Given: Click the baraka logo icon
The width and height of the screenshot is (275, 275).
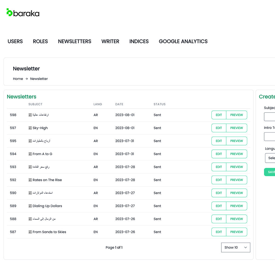Looking at the screenshot, I should [x=9, y=12].
